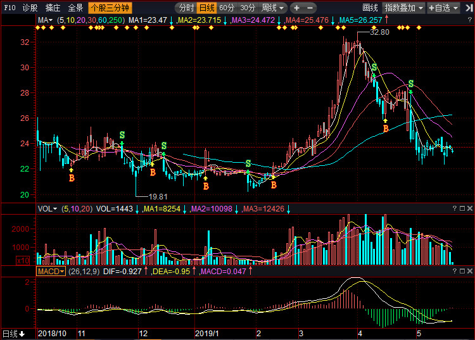Click the VOL parameters (5,10,20)
Viewport: 475px width, 340px height.
click(77, 208)
